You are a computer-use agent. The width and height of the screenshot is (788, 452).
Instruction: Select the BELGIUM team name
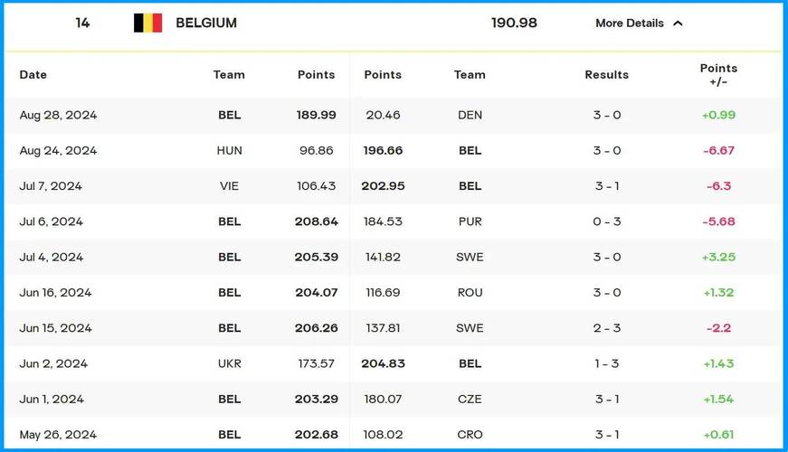coord(206,24)
